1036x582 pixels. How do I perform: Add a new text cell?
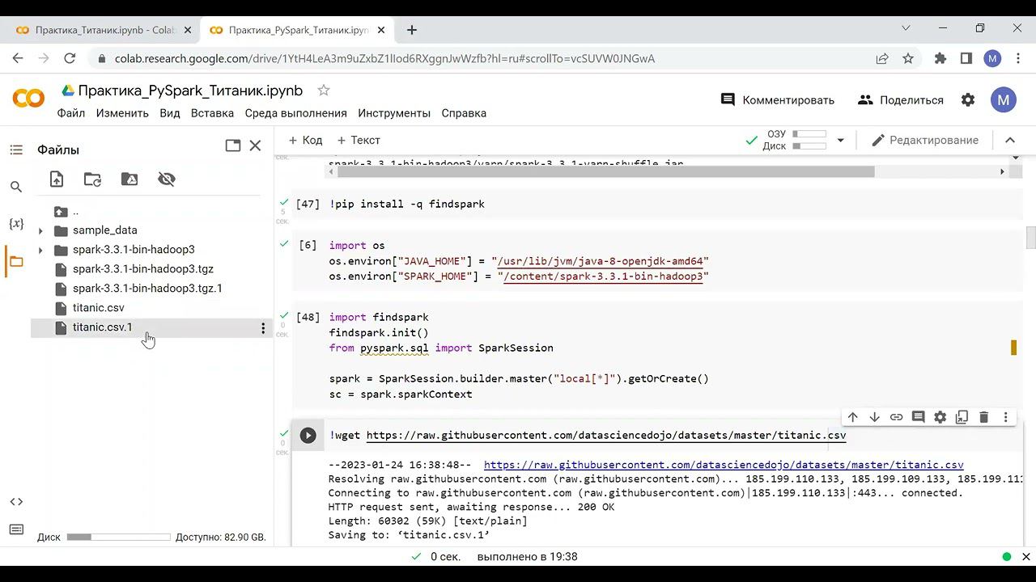359,141
